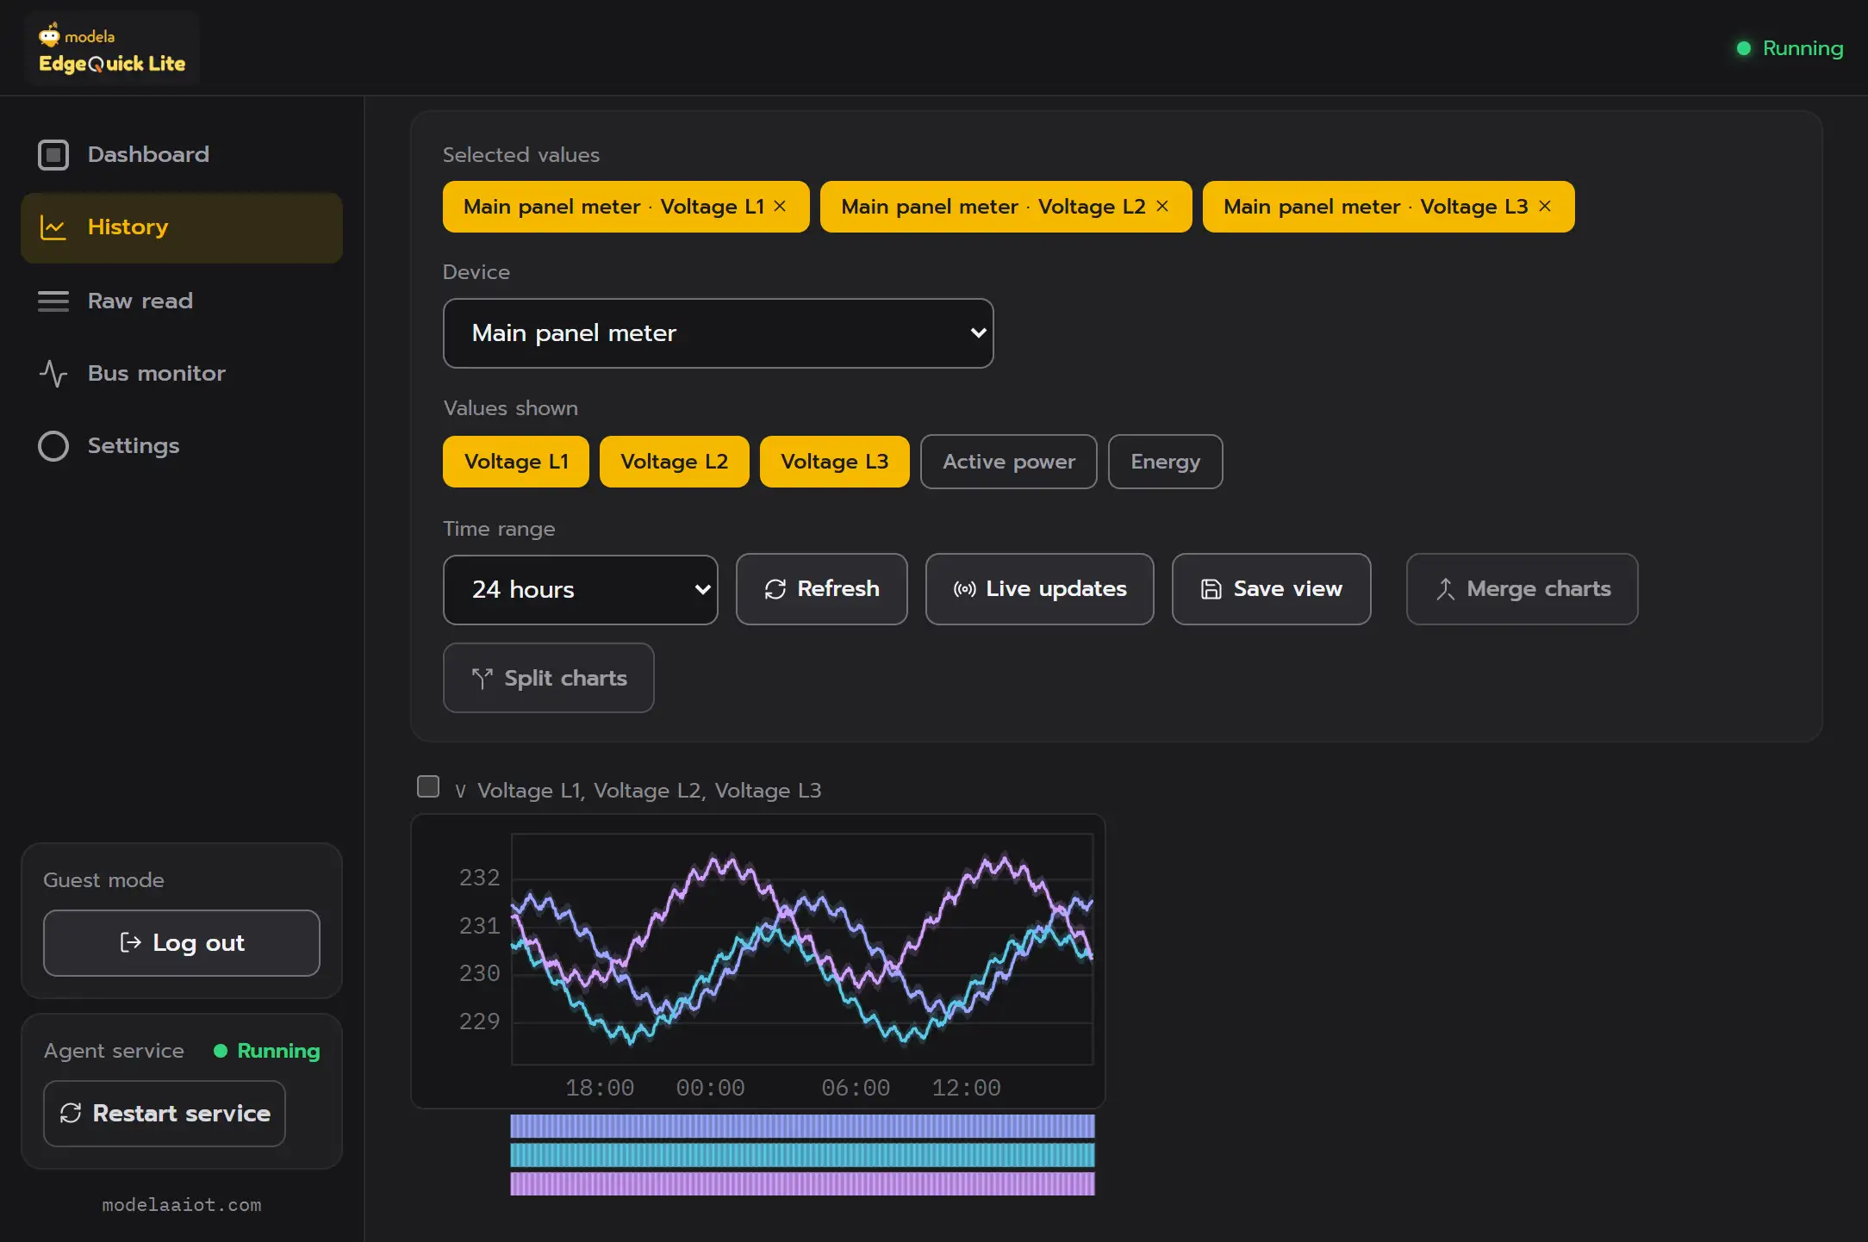
Task: Click the cyan legend color bar
Action: pos(802,1155)
